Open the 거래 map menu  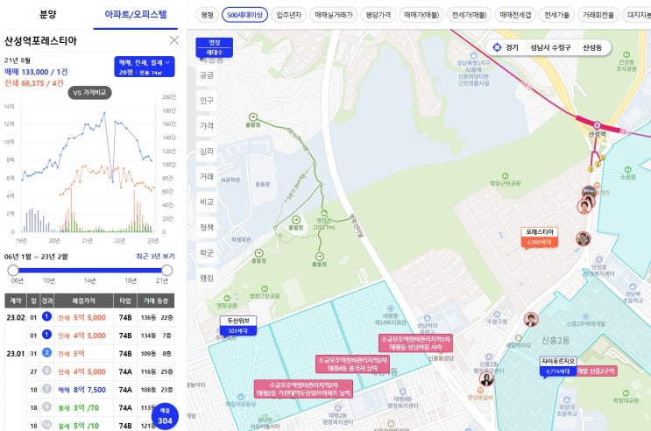[x=207, y=176]
